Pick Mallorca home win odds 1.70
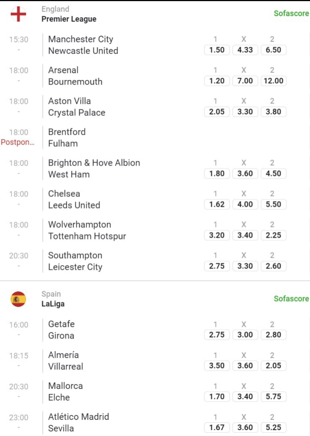Viewport: 310px width, 436px height. pos(217,397)
